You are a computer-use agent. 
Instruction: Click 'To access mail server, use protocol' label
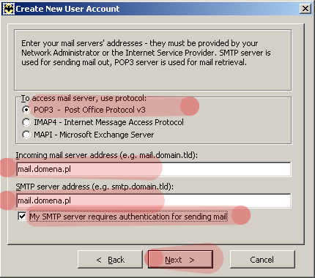click(84, 98)
